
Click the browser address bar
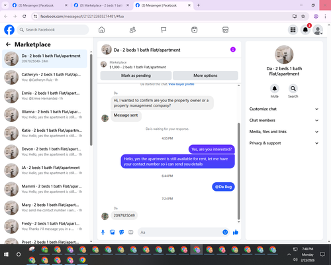click(164, 17)
